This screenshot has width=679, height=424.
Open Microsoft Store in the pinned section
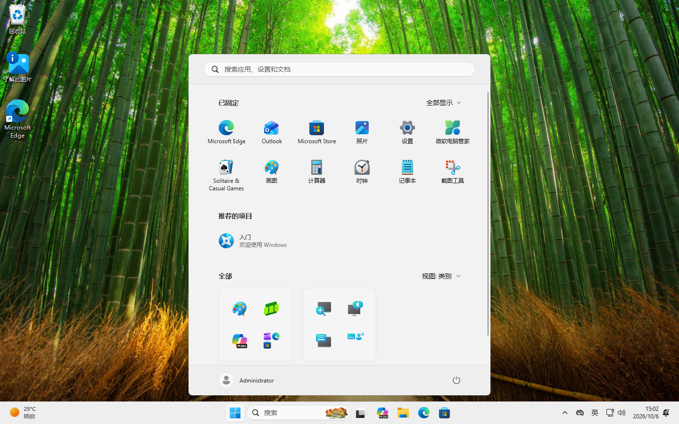(x=317, y=132)
